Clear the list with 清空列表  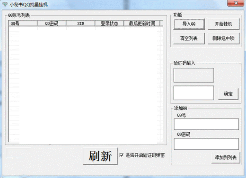click(x=189, y=38)
